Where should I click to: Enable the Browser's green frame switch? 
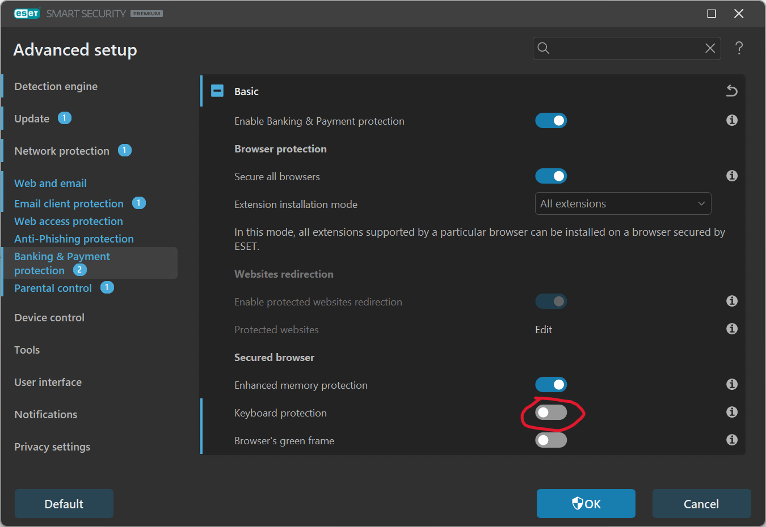(x=551, y=440)
